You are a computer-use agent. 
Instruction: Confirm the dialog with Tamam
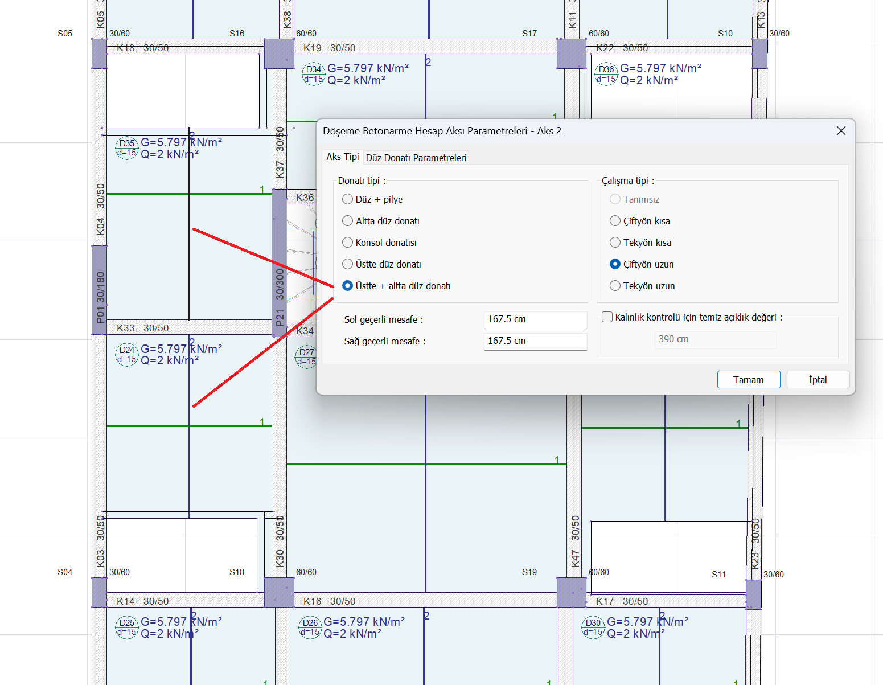click(748, 380)
